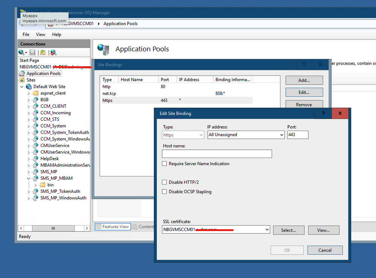Switch to the Content View tab
Image resolution: width=376 pixels, height=278 pixels.
click(143, 227)
